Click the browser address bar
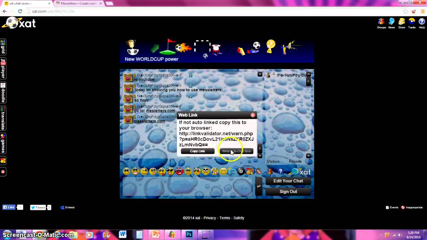Image resolution: width=427 pixels, height=240 pixels. (213, 11)
